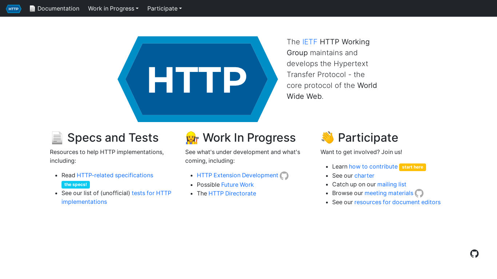Click 'Want to get involved? Join us!' text

[x=361, y=152]
